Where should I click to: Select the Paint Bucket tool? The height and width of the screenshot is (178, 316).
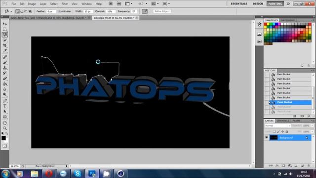pyautogui.click(x=5, y=84)
